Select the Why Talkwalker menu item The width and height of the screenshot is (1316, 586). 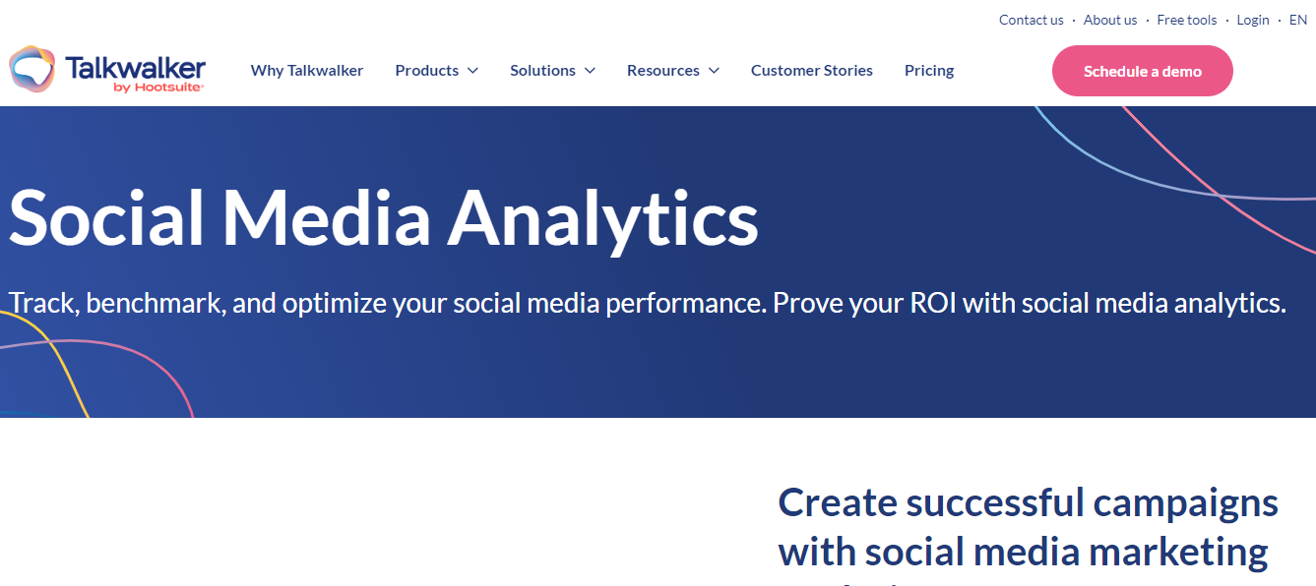(x=307, y=70)
